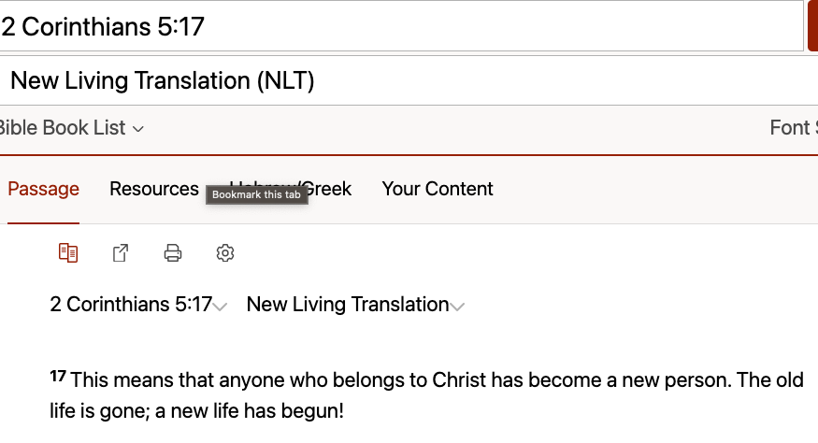Image resolution: width=818 pixels, height=443 pixels.
Task: Expand the Bible Book List menu
Action: [70, 128]
